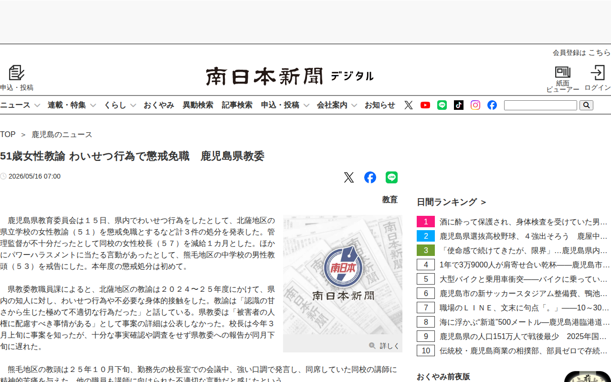Viewport: 611px width, 382px height.
Task: Expand the ニュース menu
Action: [20, 105]
